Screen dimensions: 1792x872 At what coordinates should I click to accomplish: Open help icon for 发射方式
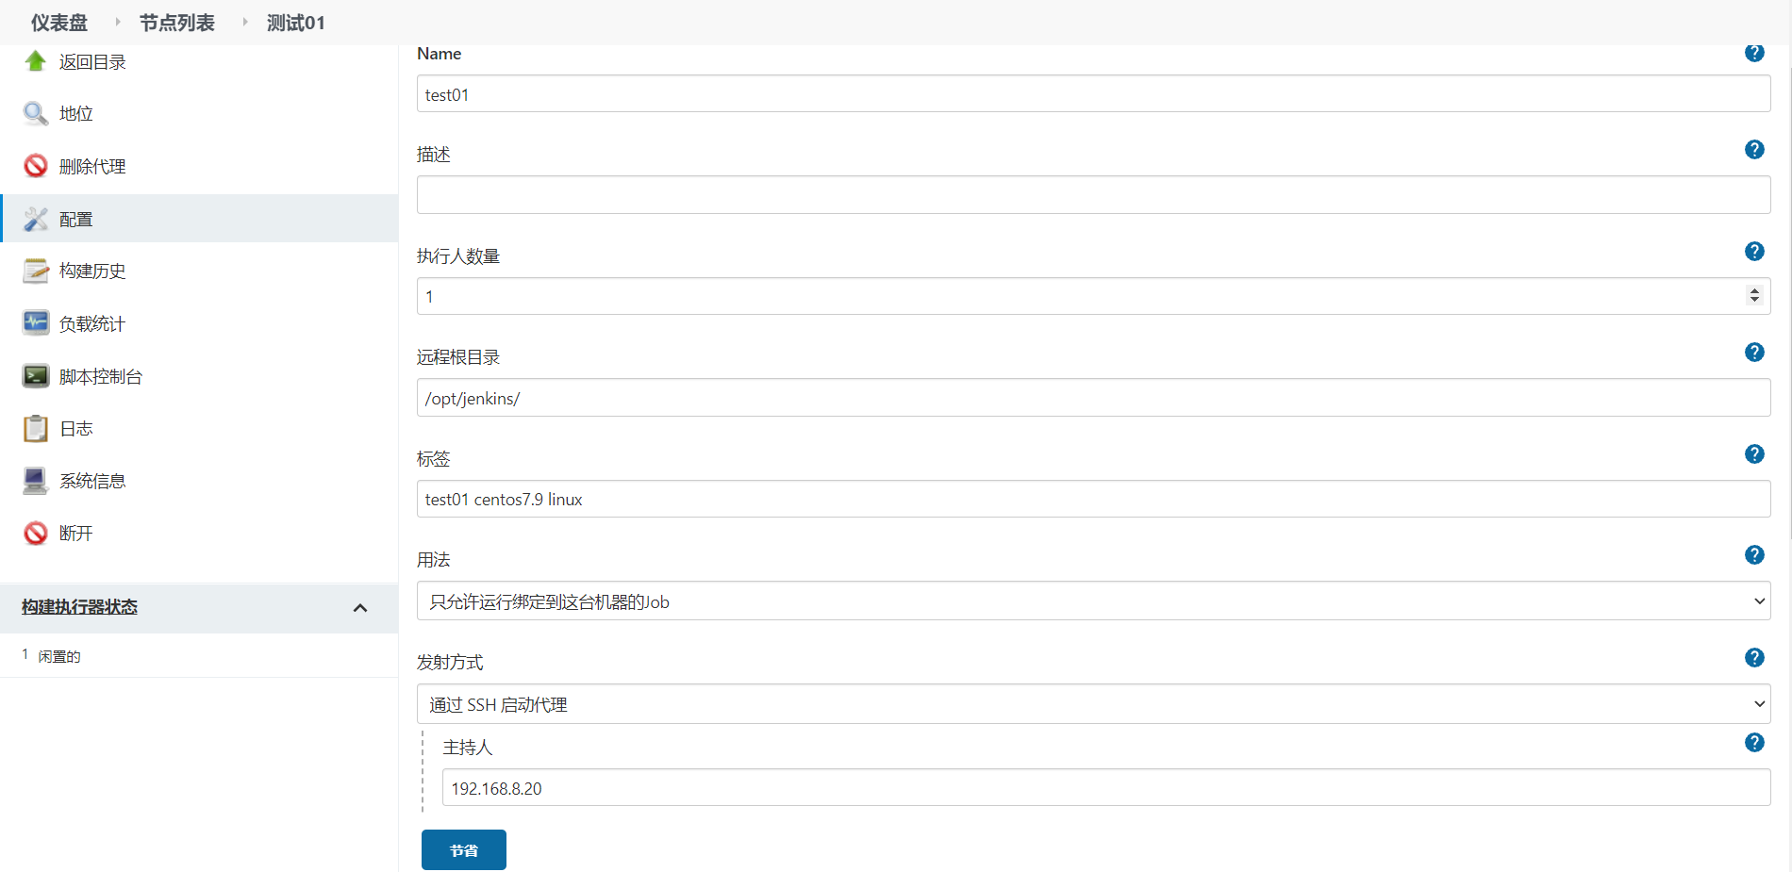coord(1754,658)
